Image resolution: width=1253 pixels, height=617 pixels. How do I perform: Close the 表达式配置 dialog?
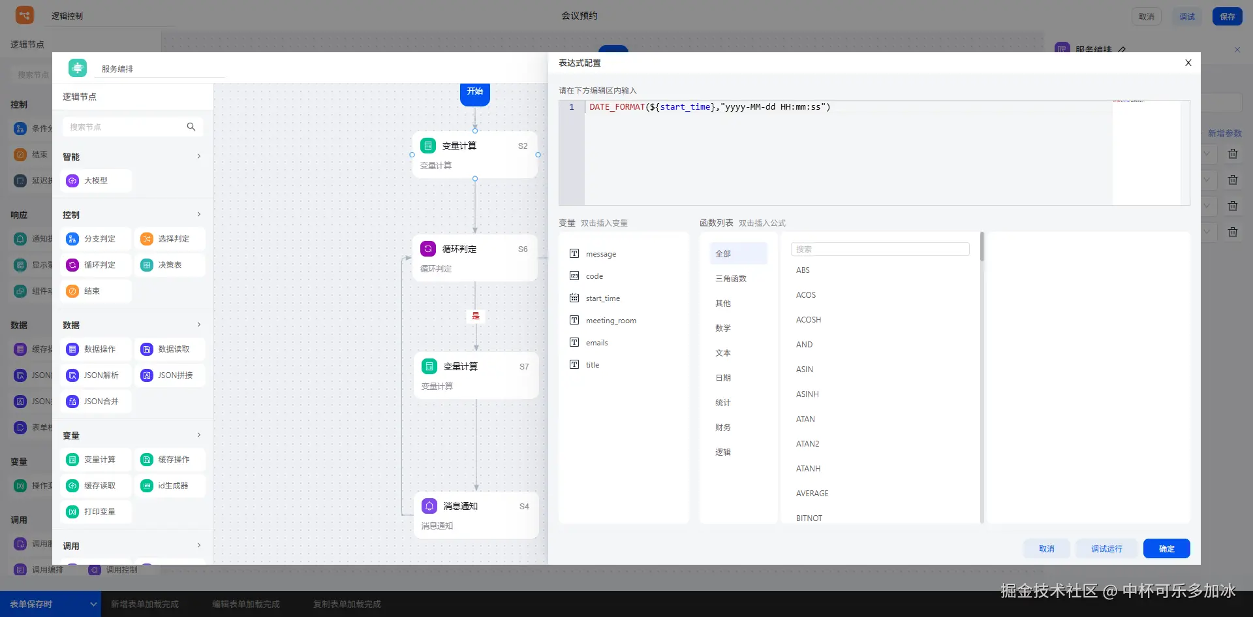click(x=1188, y=63)
